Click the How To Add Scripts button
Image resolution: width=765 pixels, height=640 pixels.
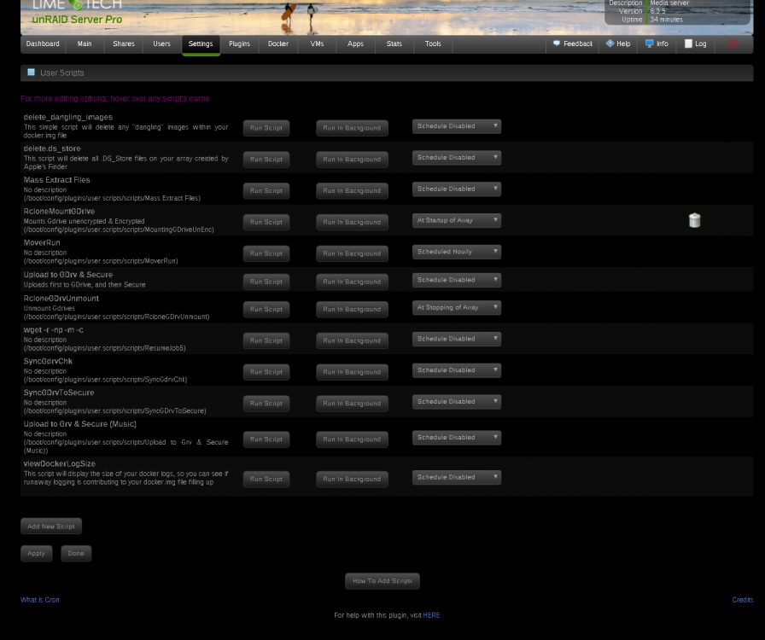click(382, 581)
